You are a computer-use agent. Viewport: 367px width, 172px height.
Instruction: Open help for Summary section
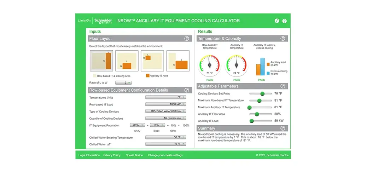[x=283, y=128]
